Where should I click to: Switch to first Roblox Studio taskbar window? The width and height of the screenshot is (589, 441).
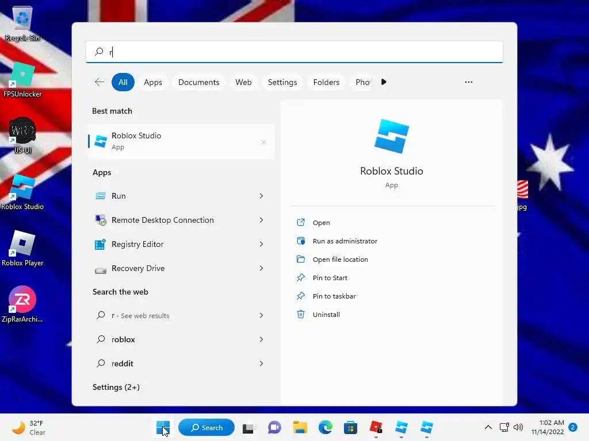pyautogui.click(x=401, y=427)
